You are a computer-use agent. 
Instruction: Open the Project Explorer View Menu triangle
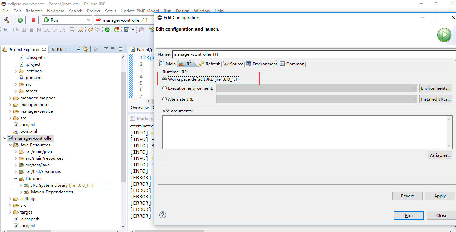105,48
